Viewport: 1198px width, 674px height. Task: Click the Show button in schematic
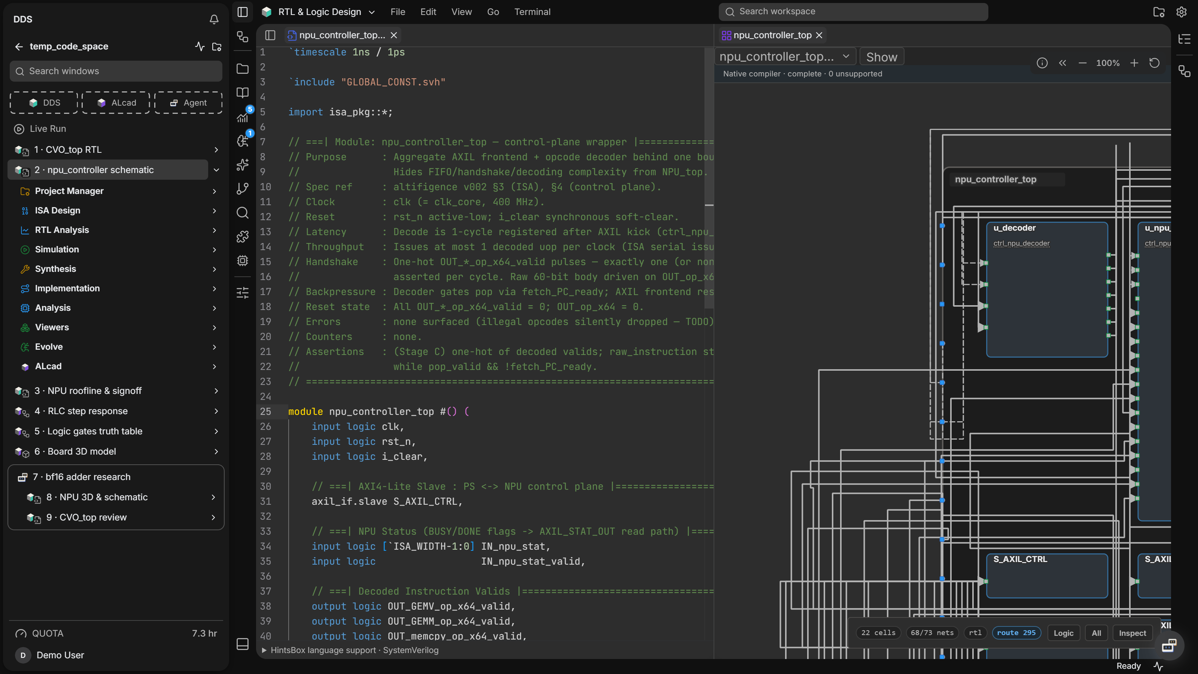pos(881,57)
